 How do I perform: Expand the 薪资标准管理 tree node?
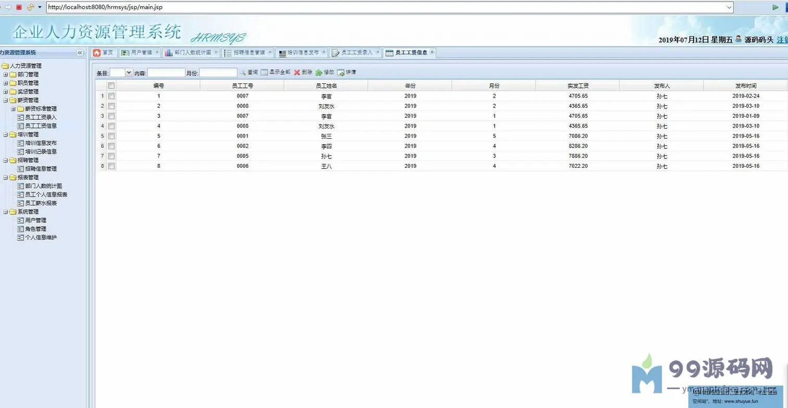14,109
